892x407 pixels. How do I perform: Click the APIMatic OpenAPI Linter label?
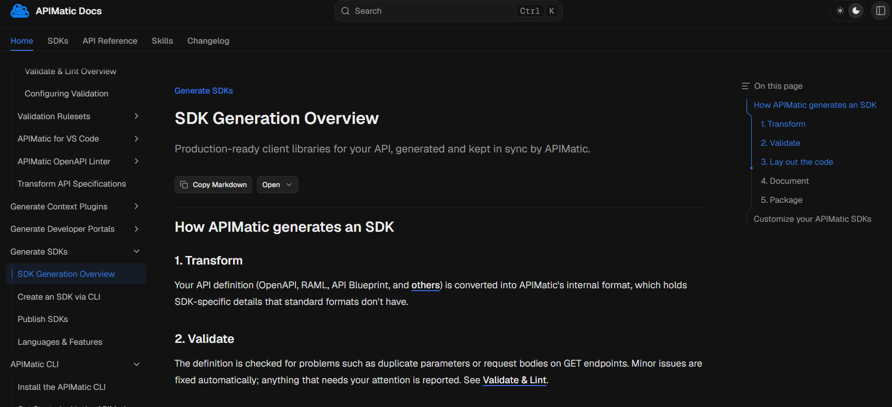tap(64, 161)
